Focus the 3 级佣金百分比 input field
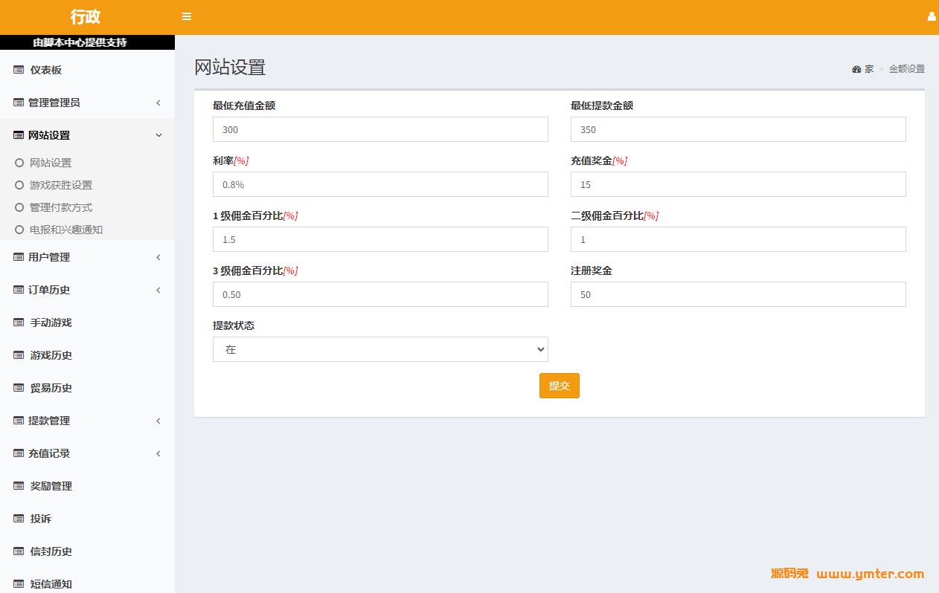The width and height of the screenshot is (939, 593). pos(380,294)
